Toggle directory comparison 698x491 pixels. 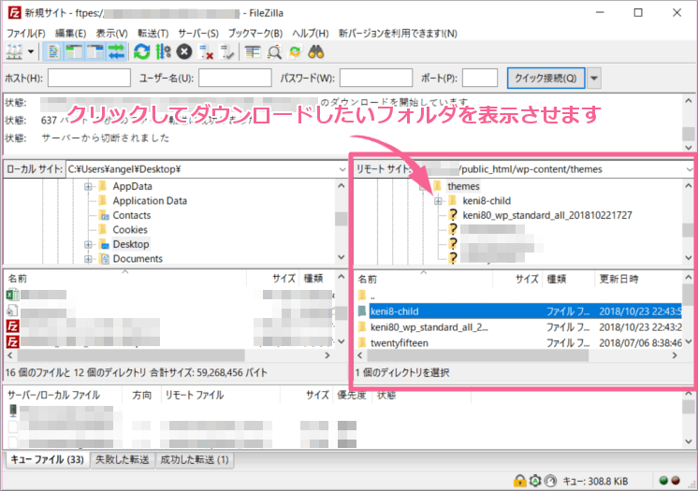[x=274, y=52]
